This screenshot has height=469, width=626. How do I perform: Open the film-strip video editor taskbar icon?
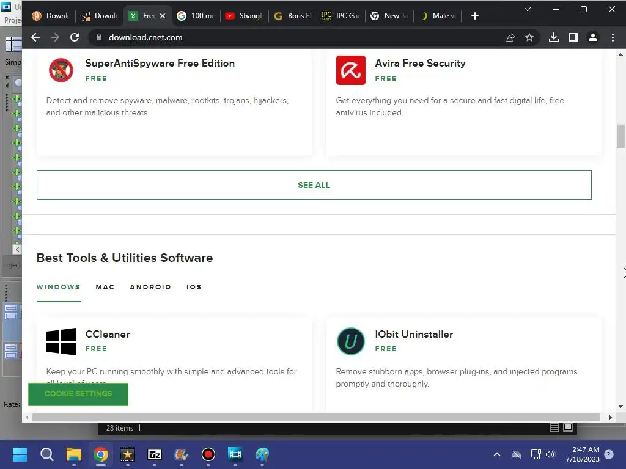[235, 454]
